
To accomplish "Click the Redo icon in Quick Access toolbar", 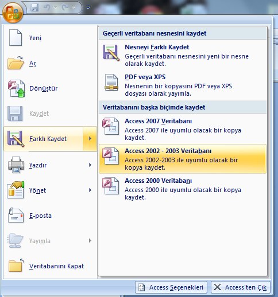I will pos(65,7).
